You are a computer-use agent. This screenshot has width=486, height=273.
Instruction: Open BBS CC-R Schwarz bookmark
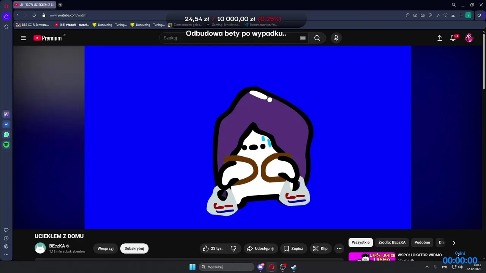click(33, 25)
